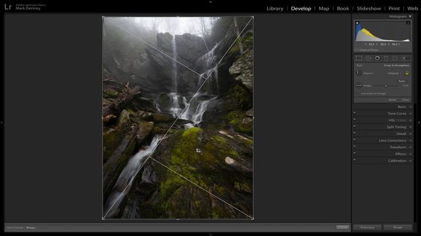Toggle the Effects panel switch
Viewport: 421px width, 236px height.
355,153
